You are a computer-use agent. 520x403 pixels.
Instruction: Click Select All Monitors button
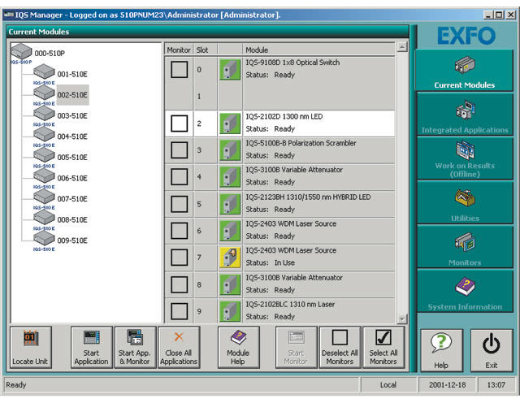coord(383,347)
